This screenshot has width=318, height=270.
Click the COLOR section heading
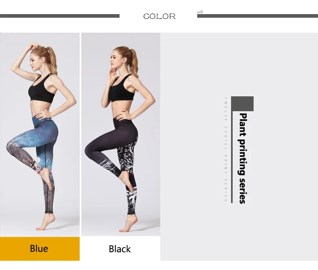pos(159,16)
